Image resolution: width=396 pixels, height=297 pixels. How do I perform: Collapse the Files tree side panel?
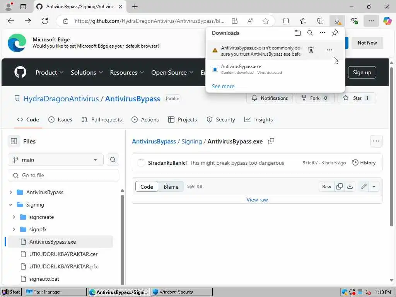(14, 142)
